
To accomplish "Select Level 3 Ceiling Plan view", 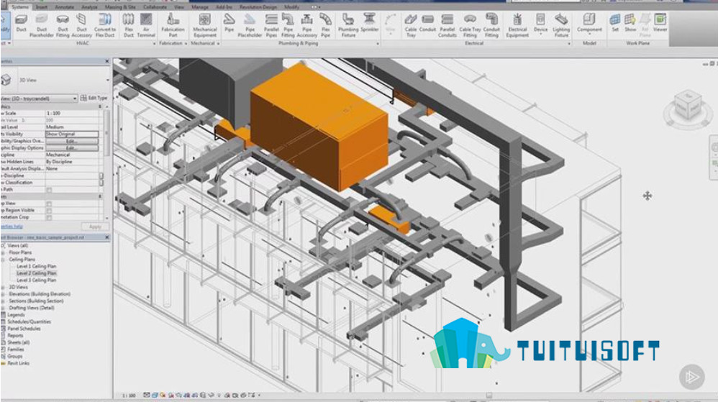I will click(x=36, y=280).
